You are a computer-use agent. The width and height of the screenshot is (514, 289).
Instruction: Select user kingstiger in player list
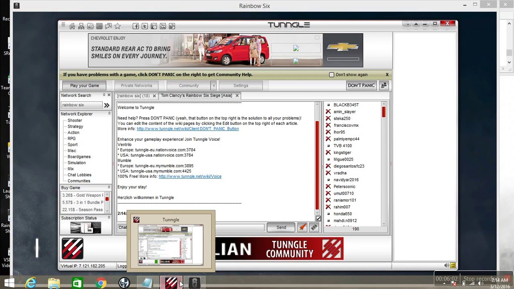click(x=342, y=153)
